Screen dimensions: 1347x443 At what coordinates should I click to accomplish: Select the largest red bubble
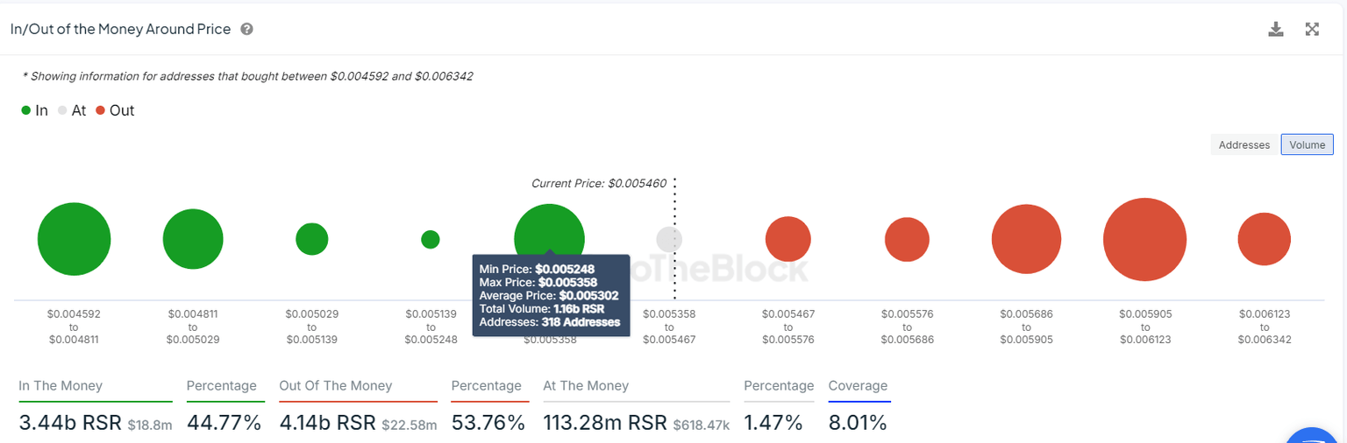(x=1144, y=239)
